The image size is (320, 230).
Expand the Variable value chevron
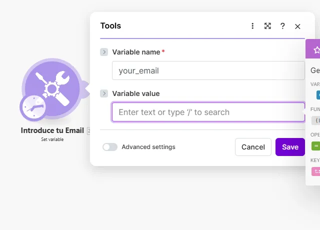(104, 93)
